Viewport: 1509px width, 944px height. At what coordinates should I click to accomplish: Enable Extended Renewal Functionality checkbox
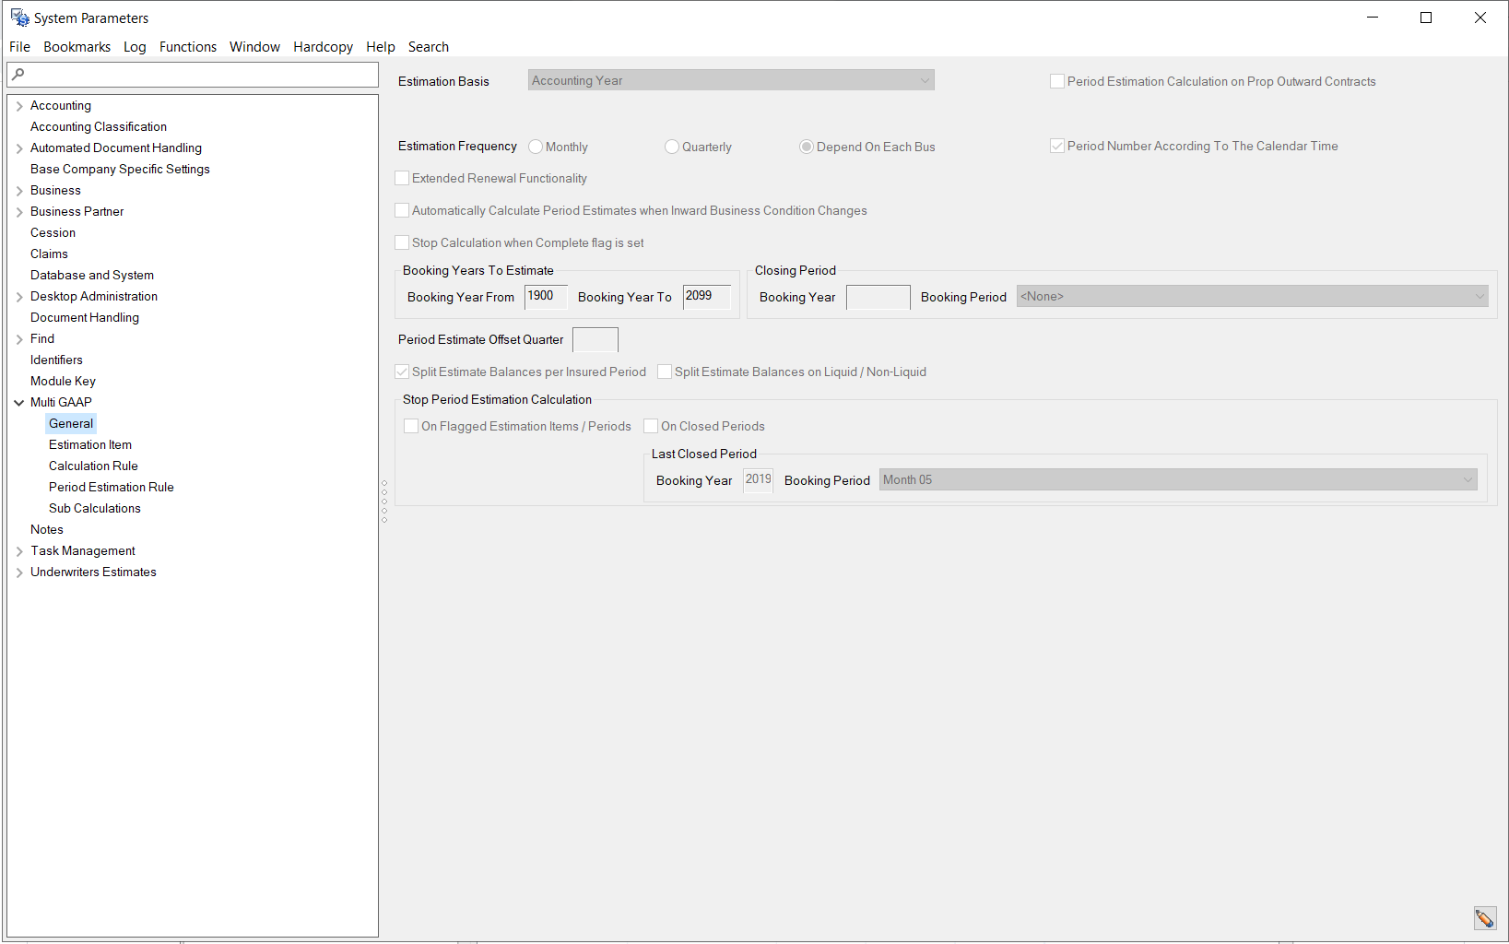pos(402,179)
